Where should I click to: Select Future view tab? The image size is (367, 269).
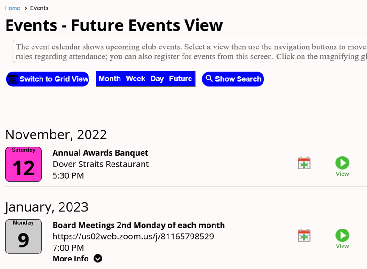click(x=181, y=79)
